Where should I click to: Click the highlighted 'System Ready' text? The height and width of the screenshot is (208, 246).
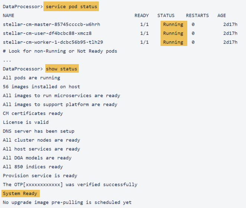click(21, 194)
